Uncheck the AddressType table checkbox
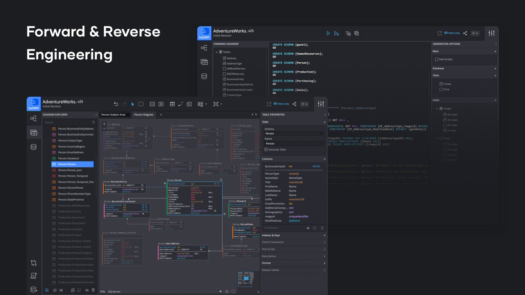 pyautogui.click(x=224, y=64)
